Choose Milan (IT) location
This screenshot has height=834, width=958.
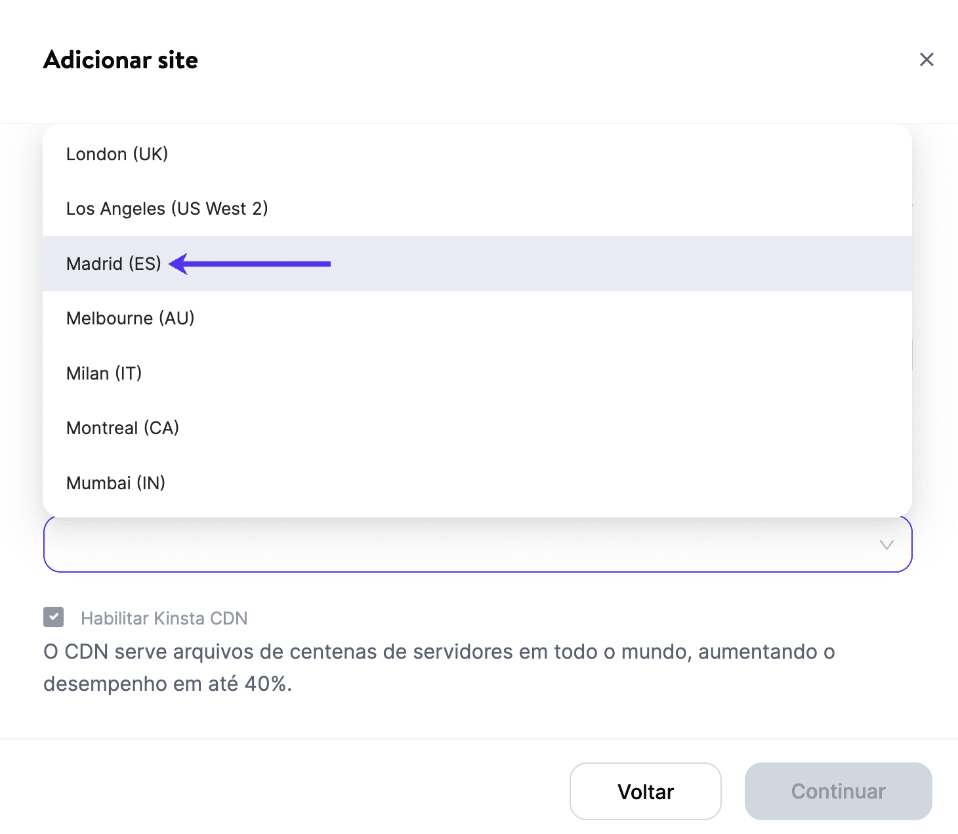coord(104,374)
